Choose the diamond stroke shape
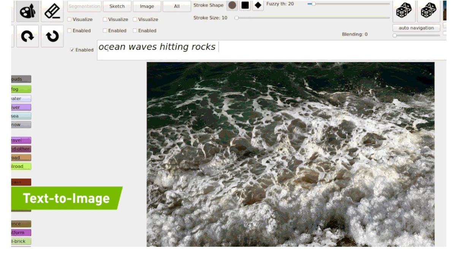 [258, 5]
